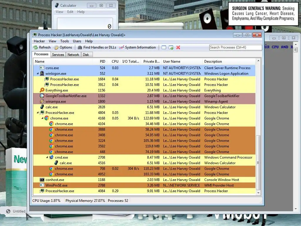The image size is (301, 226).
Task: Open the Options gear icon
Action: [x=56, y=47]
